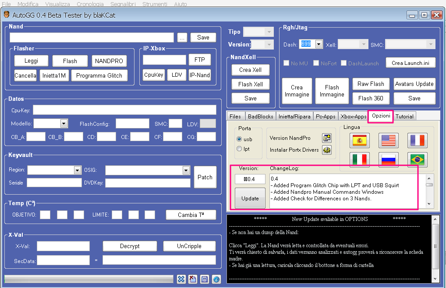Click the Instalar Portx Drivers gear icon
The image size is (446, 288).
pyautogui.click(x=327, y=149)
